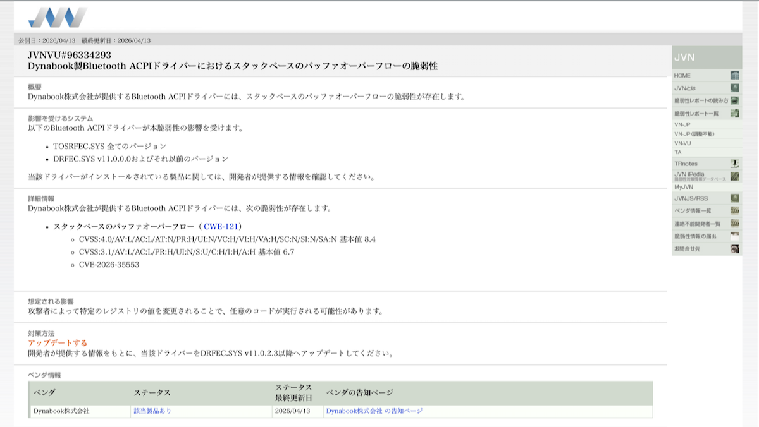Open Dynabook株式会社 の告知ページ link
This screenshot has height=427, width=759.
374,410
